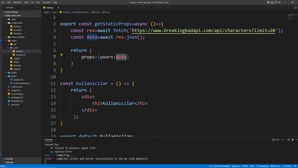The image size is (298, 168).
Task: Click the Split Terminal icon
Action: pyautogui.click(x=289, y=140)
